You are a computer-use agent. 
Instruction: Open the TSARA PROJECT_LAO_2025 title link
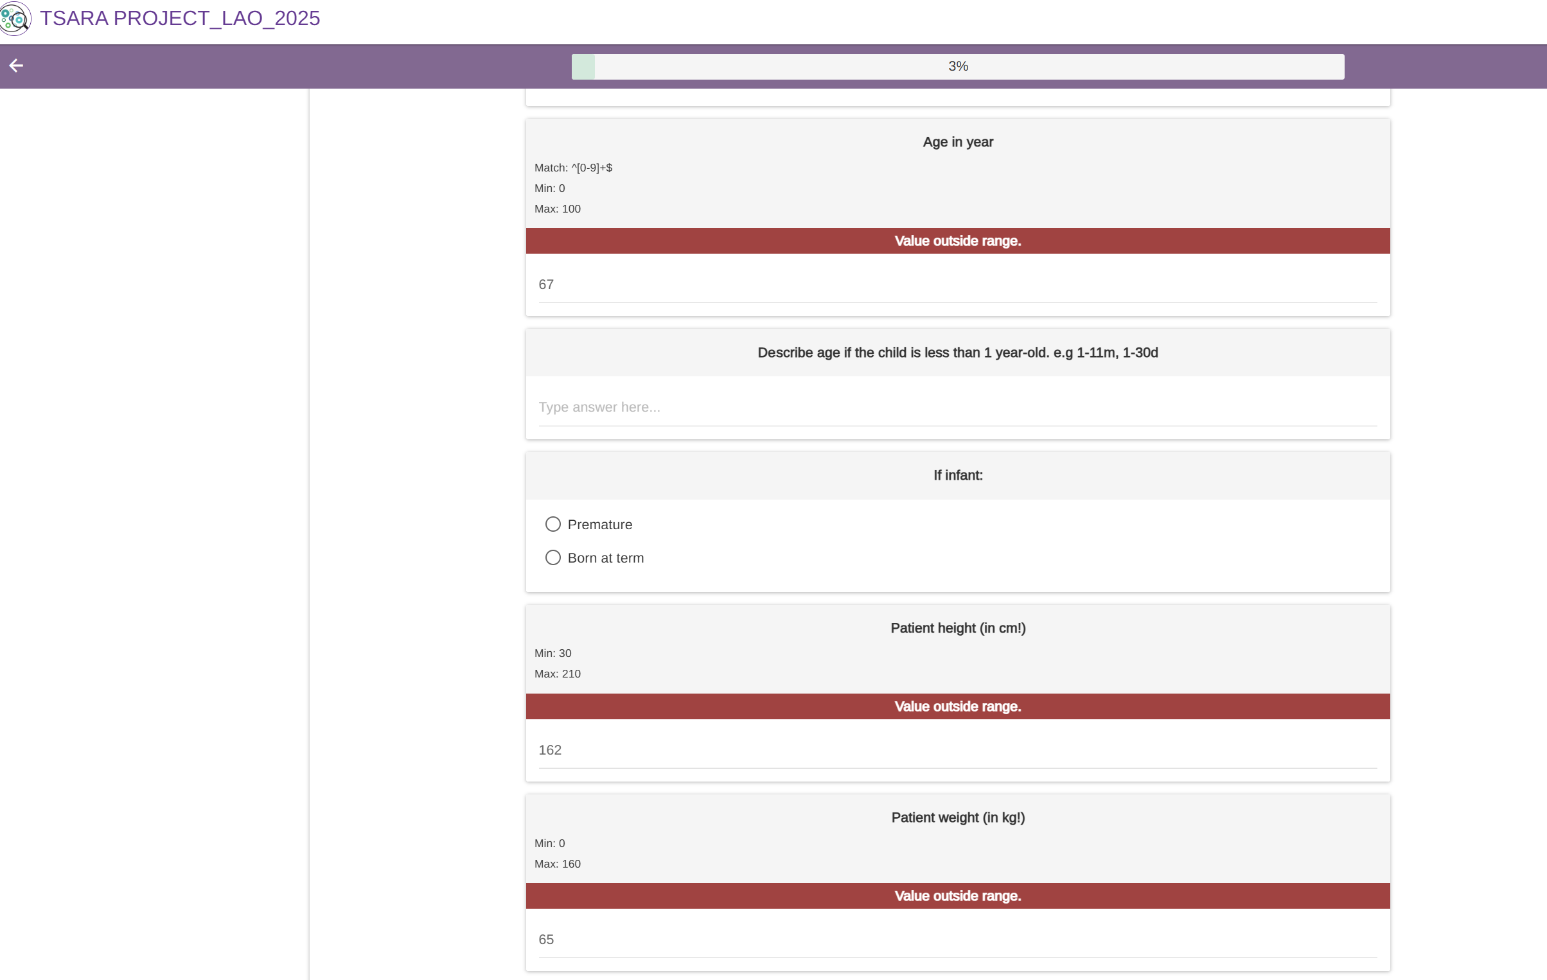(180, 18)
